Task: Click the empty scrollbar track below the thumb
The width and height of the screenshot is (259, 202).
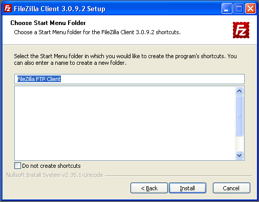Action: (239, 143)
